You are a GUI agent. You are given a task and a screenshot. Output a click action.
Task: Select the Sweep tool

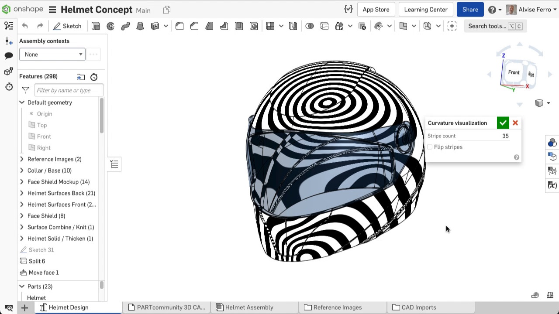125,26
